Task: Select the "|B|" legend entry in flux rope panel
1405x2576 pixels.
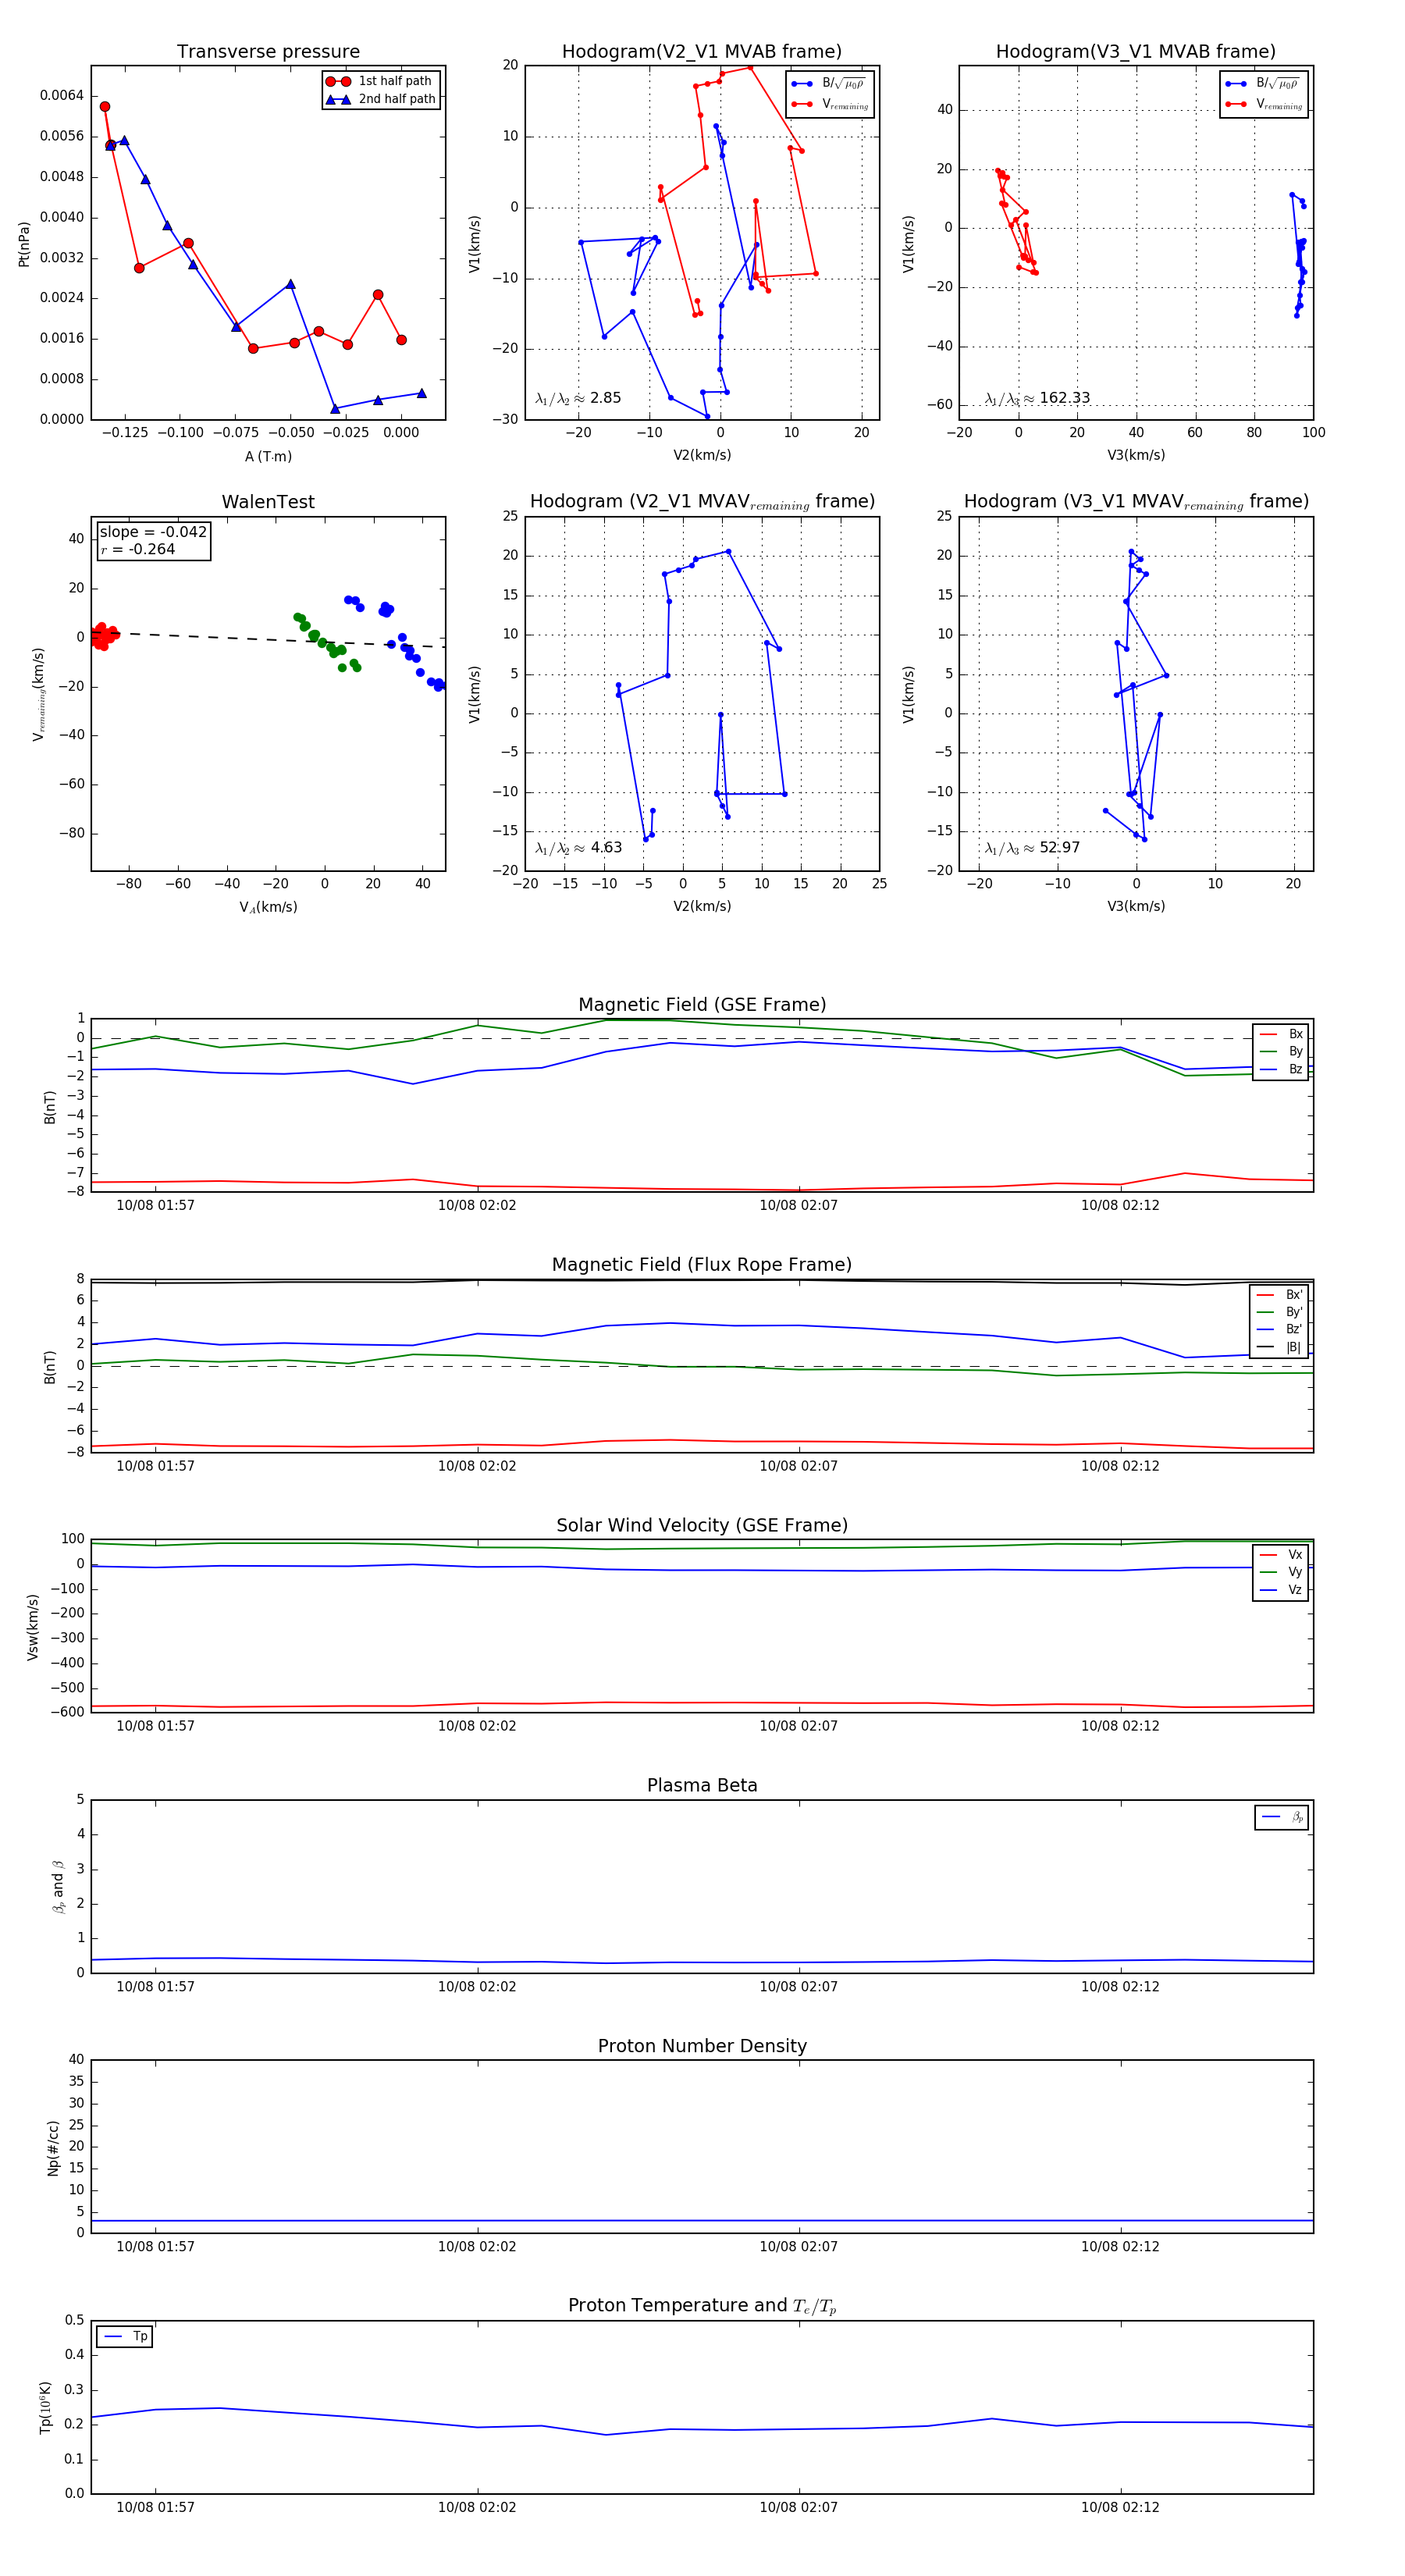Action: (1279, 1347)
